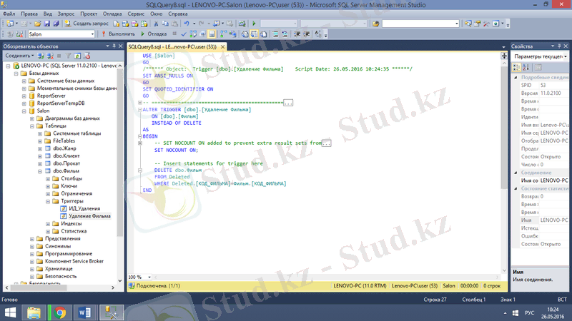Open Chrome from the taskbar

[x=60, y=312]
